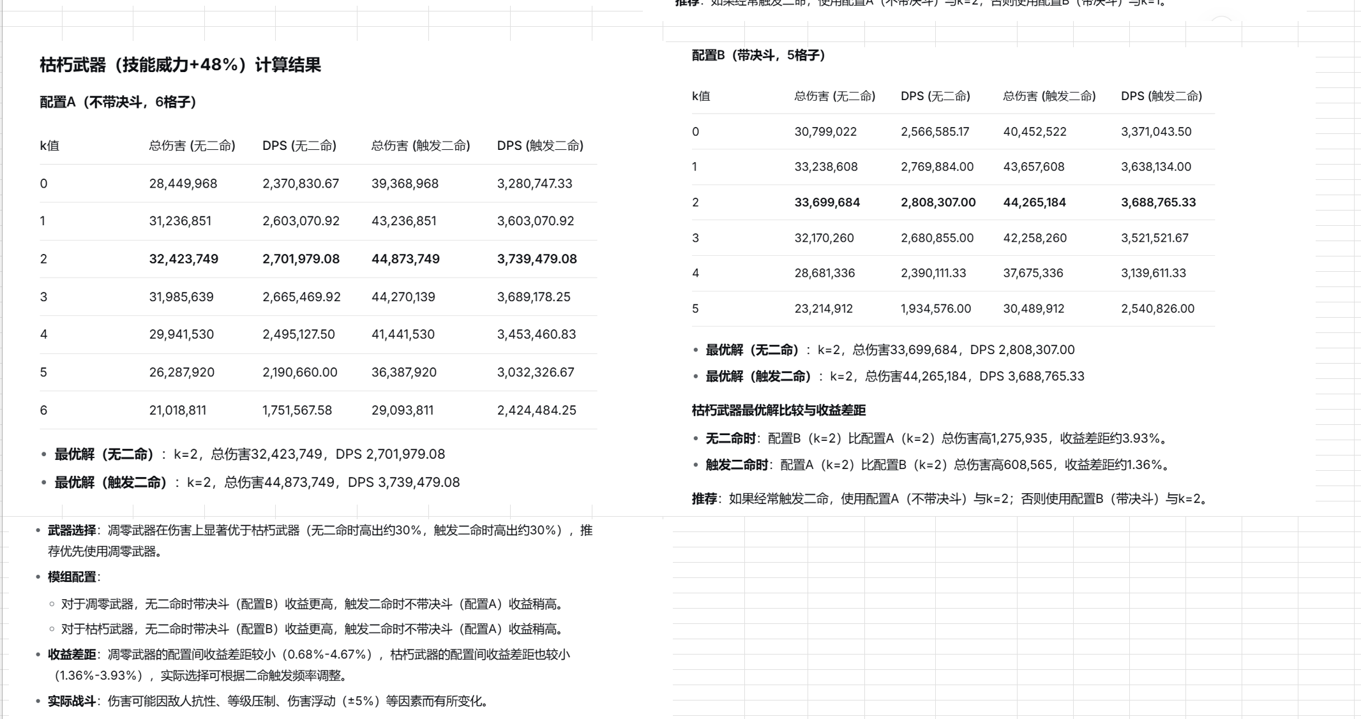Click the value 42,258,260 in config B table
1361x719 pixels.
tap(1034, 238)
